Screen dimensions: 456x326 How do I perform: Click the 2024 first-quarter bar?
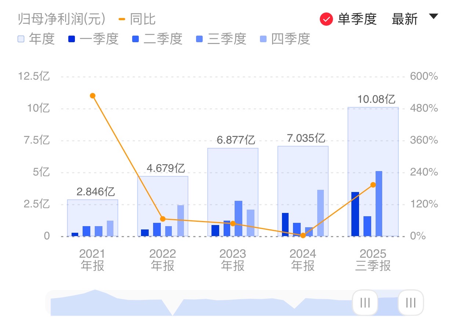[x=285, y=224]
